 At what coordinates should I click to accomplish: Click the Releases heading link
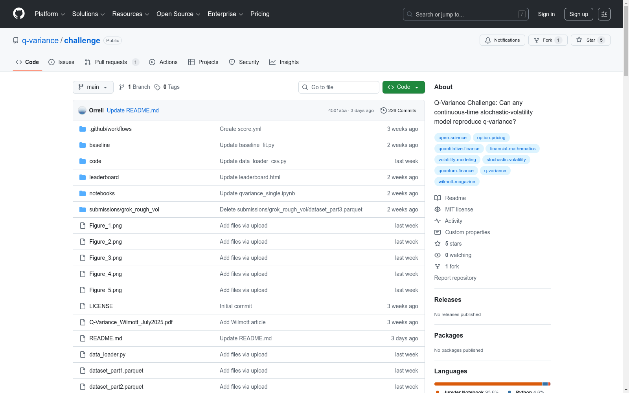pyautogui.click(x=448, y=299)
